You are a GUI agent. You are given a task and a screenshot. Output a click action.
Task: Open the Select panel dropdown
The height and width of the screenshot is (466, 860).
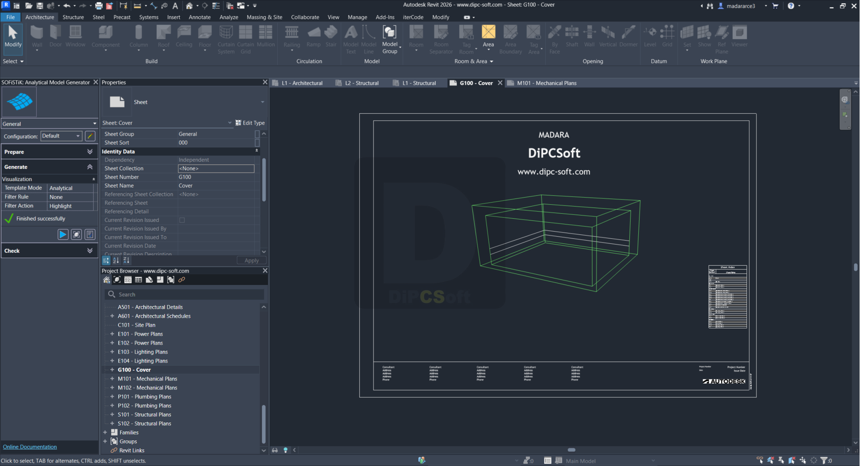(13, 61)
